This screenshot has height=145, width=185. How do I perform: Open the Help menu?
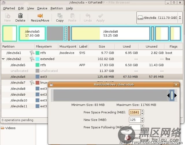[69, 8]
